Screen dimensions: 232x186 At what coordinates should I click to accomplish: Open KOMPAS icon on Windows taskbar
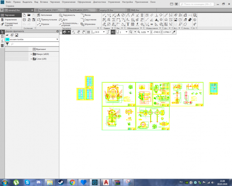(x=95, y=183)
